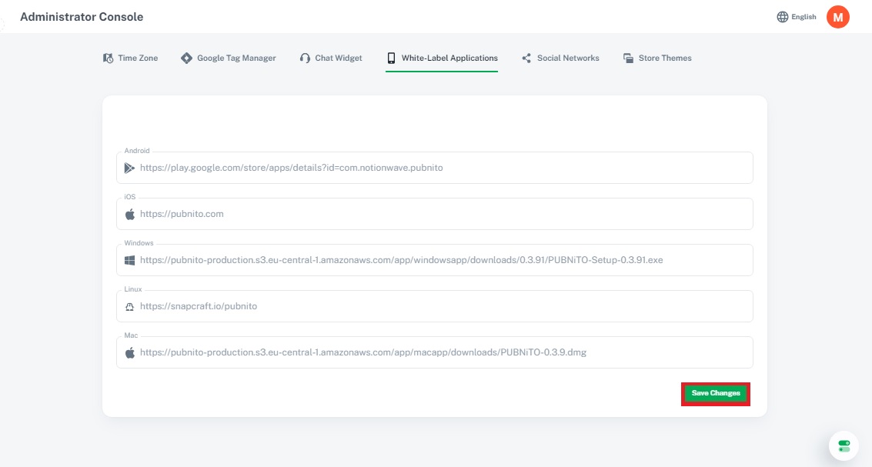Click the Google Play icon in Android field

coord(129,168)
